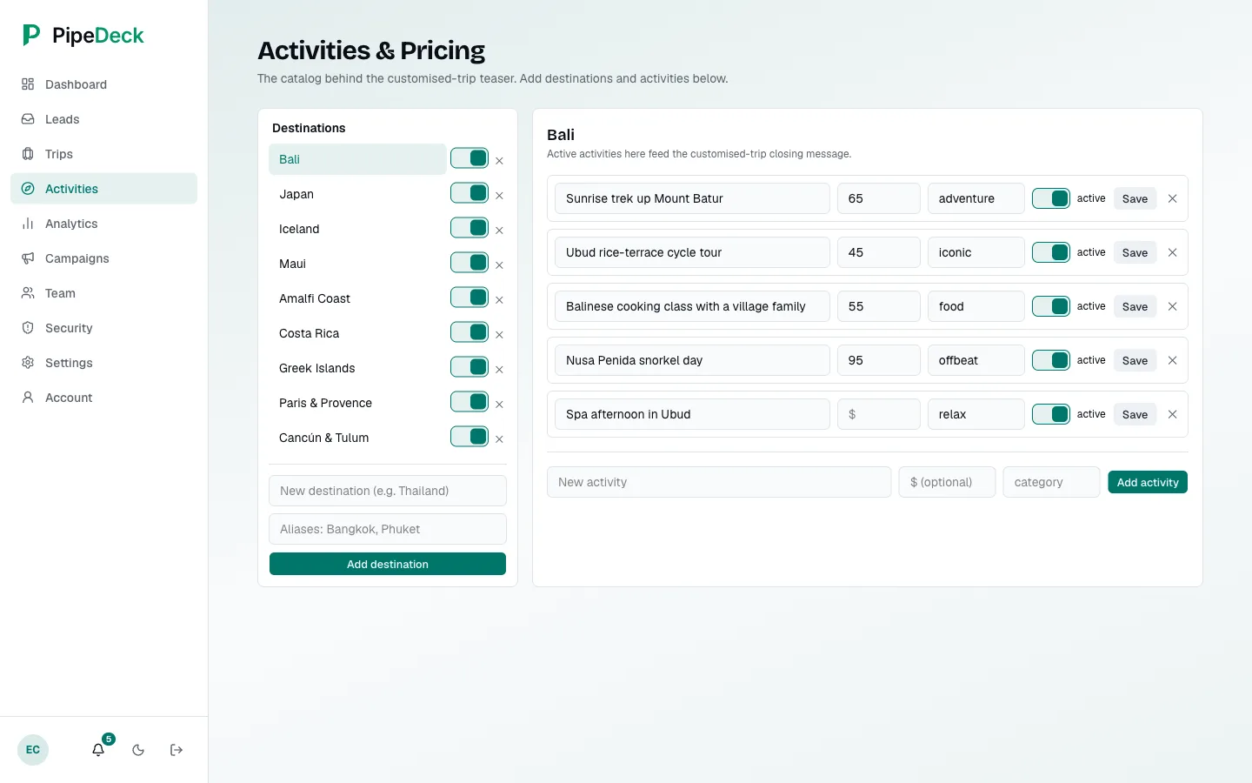Toggle Paris & Provence destination switch

click(469, 402)
